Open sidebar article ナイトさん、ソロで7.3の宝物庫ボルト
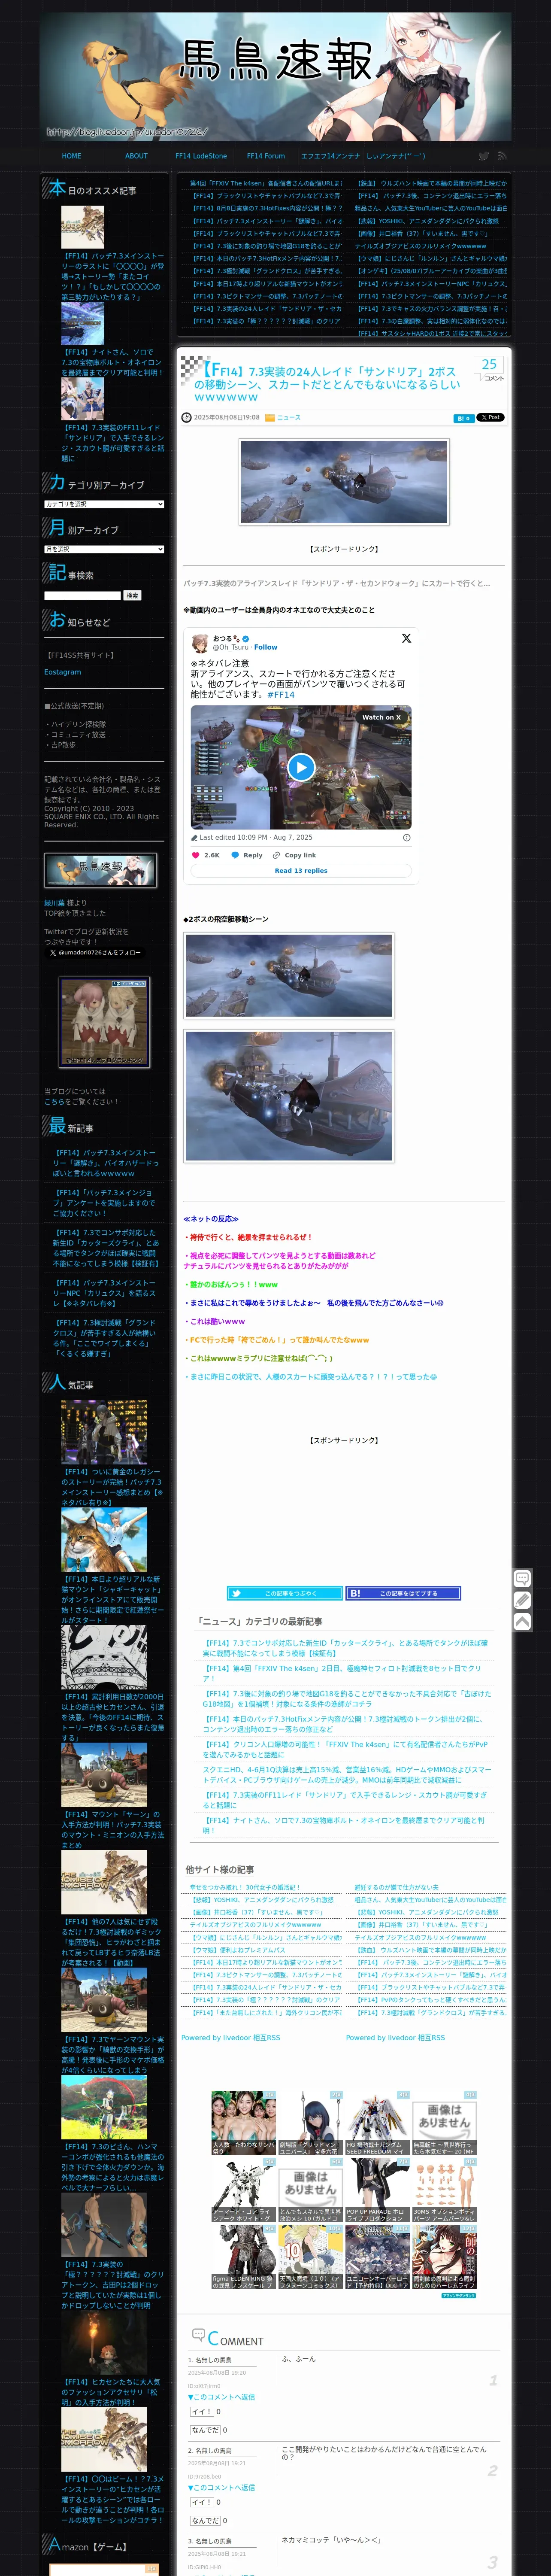 (112, 362)
